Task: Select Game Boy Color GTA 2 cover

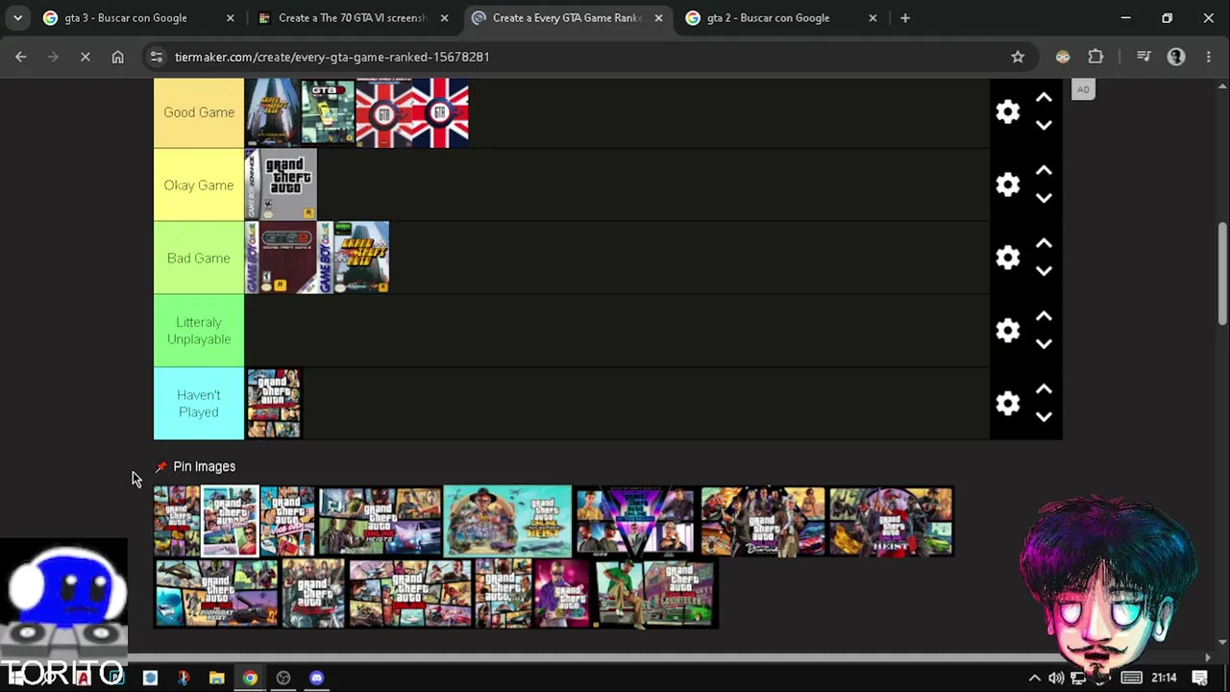Action: (x=282, y=258)
